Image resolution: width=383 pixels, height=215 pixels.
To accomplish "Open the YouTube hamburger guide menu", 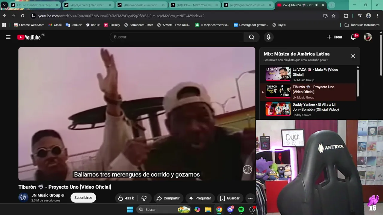I will coord(8,37).
